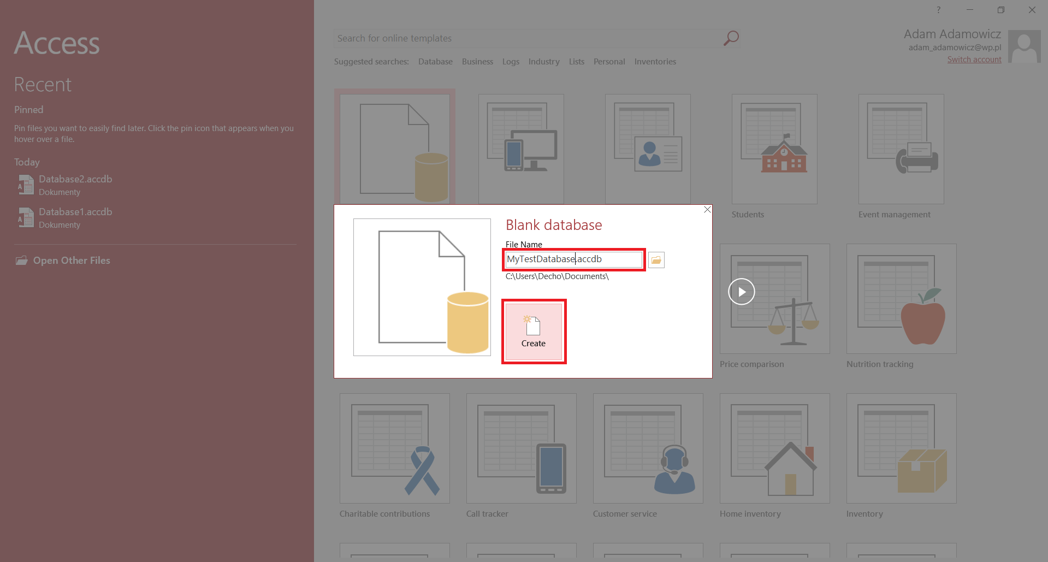Click the Search for online templates box

527,38
